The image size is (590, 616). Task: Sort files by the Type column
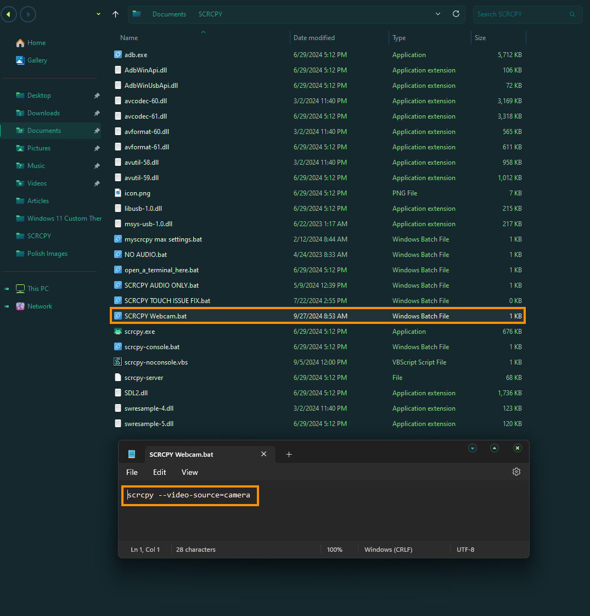coord(398,38)
